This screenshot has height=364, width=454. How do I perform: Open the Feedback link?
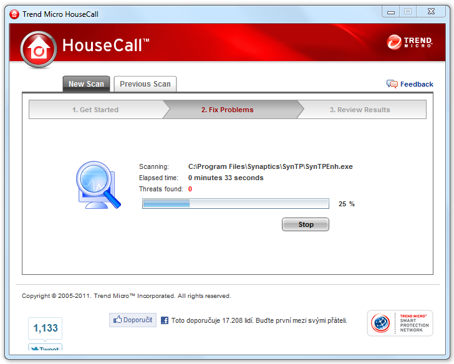point(417,84)
